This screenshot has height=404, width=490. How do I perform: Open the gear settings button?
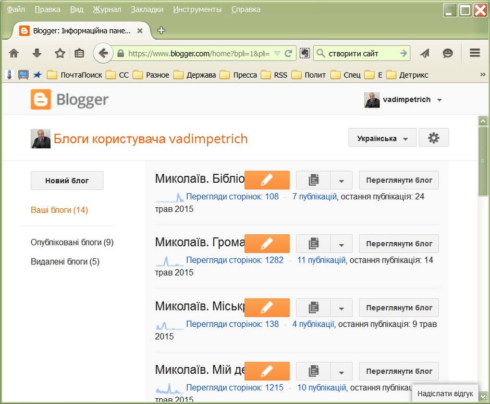(433, 138)
